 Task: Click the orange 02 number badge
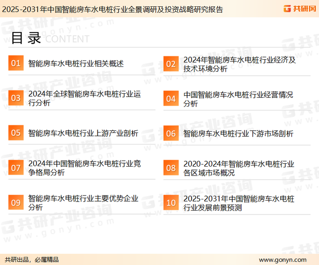click(171, 64)
